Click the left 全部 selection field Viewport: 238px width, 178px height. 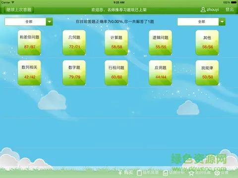pos(25,22)
